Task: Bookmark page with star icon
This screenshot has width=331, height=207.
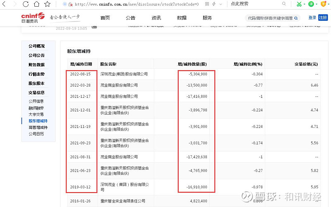Action: click(x=48, y=4)
